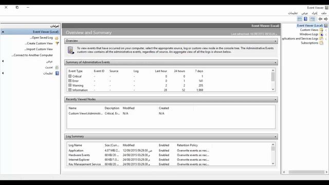Expand the Warning event type row

coord(70,85)
